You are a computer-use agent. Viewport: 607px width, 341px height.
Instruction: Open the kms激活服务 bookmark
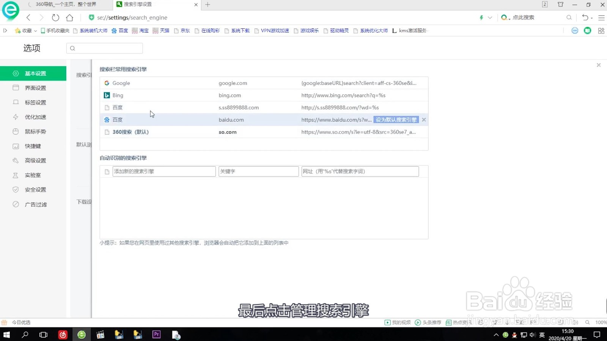410,31
